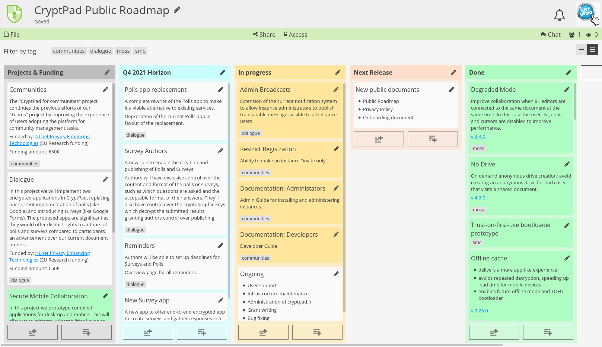Edit the Ongoing card
The height and width of the screenshot is (347, 602).
coord(336,274)
